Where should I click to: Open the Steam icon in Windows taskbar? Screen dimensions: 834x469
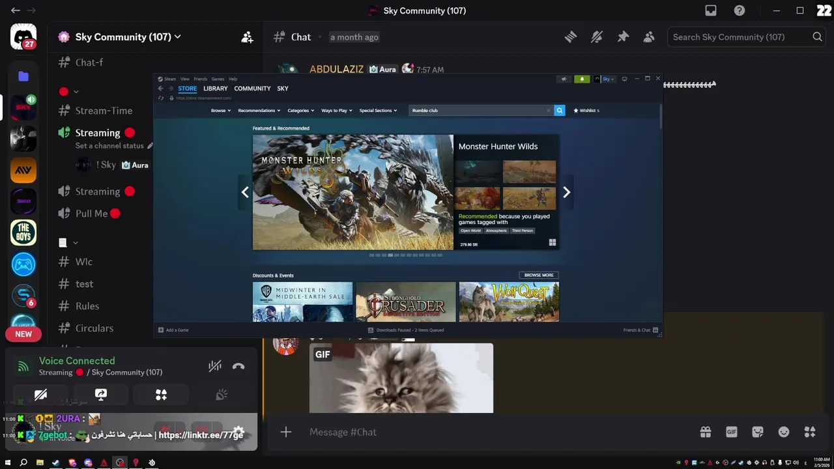pos(55,462)
